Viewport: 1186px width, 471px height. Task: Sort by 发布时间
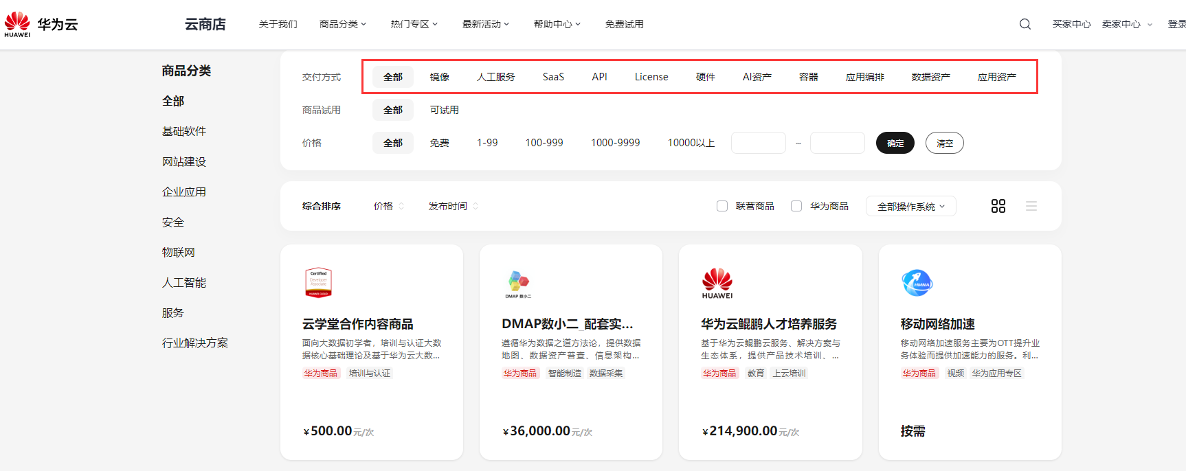[x=452, y=206]
